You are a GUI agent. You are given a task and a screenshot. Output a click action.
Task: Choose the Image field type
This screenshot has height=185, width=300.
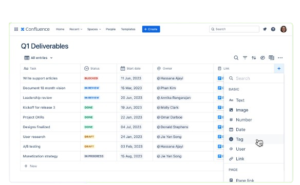pyautogui.click(x=254, y=110)
